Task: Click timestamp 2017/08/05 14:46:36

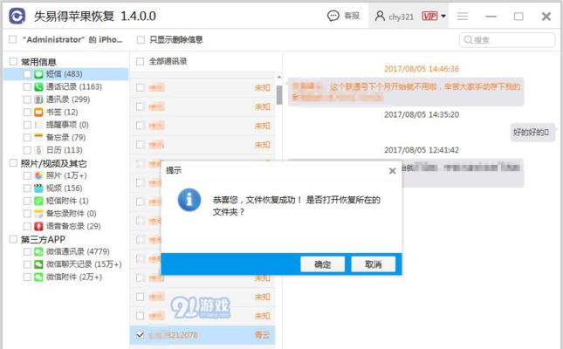Action: pyautogui.click(x=422, y=69)
